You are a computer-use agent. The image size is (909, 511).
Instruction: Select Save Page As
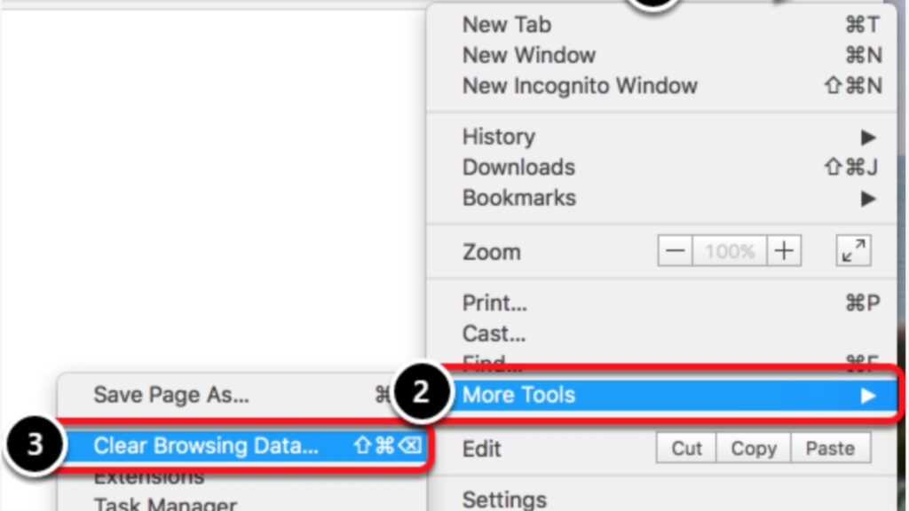171,396
